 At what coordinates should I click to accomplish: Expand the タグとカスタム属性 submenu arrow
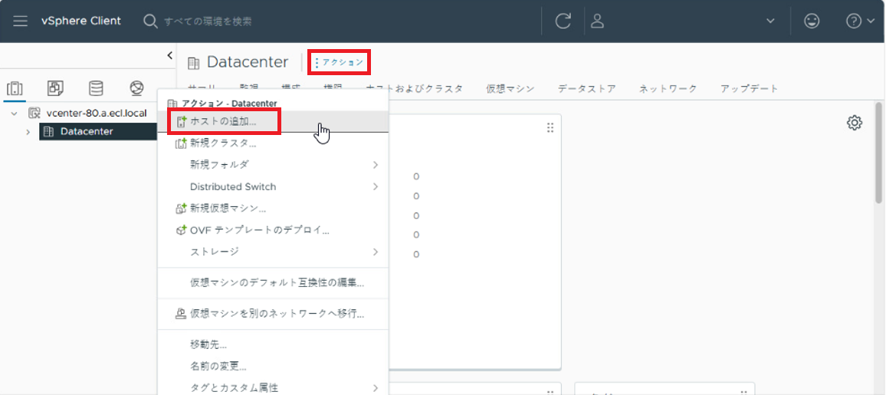(x=376, y=387)
